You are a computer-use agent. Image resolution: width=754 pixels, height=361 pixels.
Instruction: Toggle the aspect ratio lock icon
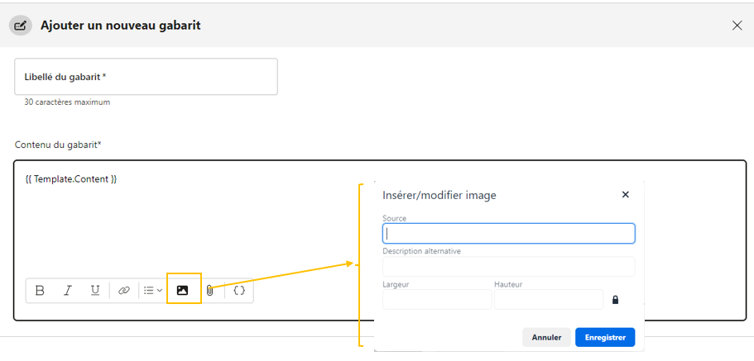(x=615, y=300)
